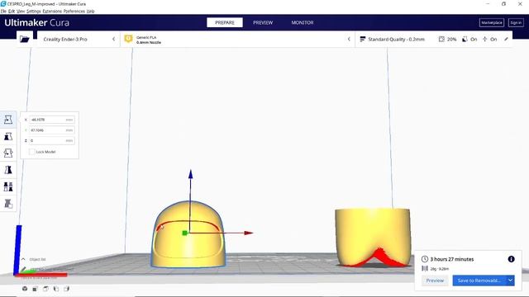Open the Preferences menu
The image size is (529, 297).
pyautogui.click(x=74, y=11)
